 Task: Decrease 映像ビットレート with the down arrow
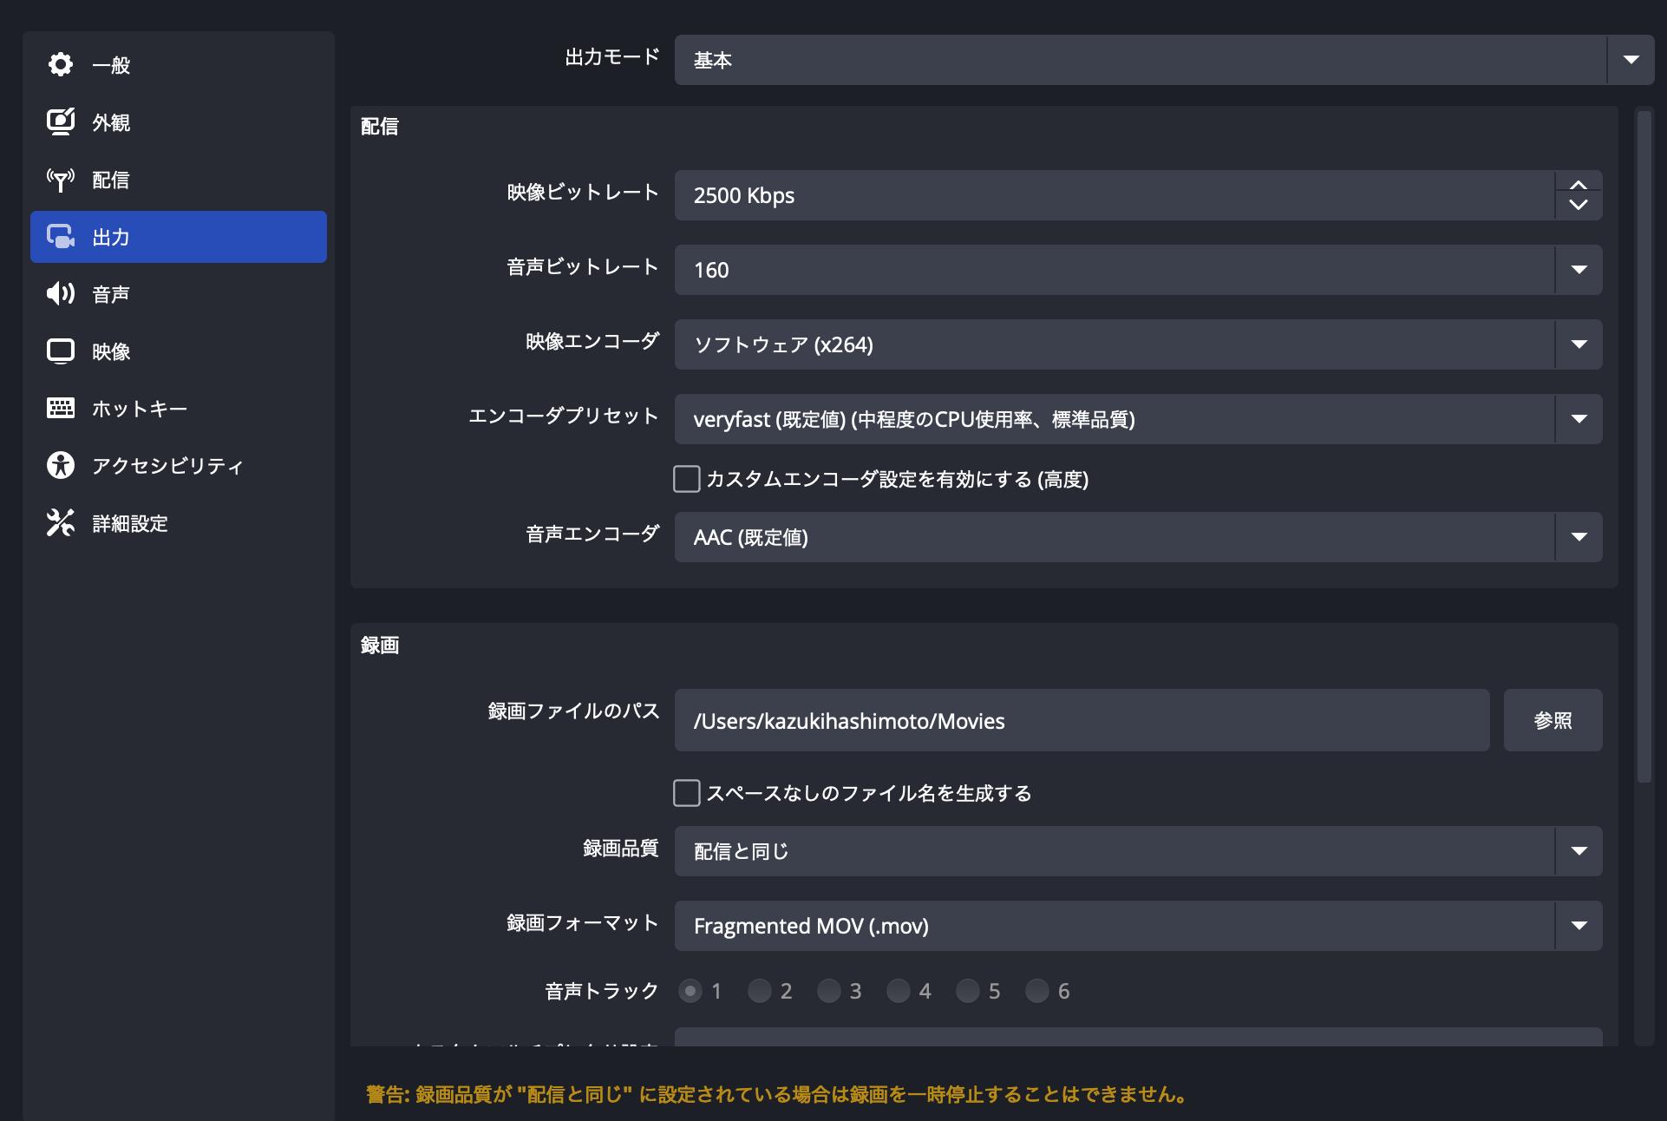tap(1579, 206)
